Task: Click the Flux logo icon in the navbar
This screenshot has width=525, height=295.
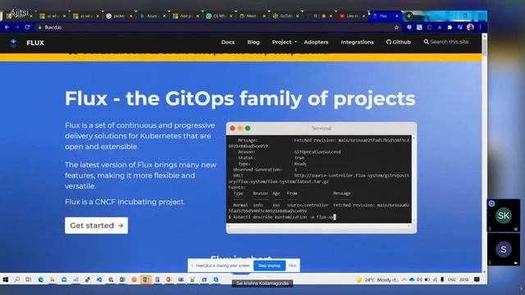Action: [13, 43]
